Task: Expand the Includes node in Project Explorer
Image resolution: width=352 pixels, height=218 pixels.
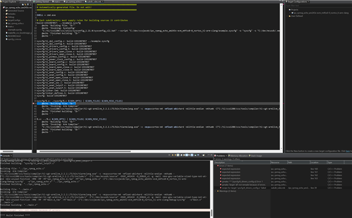Action: 4,14
